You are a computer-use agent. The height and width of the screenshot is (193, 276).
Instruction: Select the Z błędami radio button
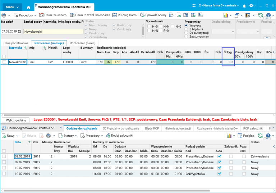186,29
